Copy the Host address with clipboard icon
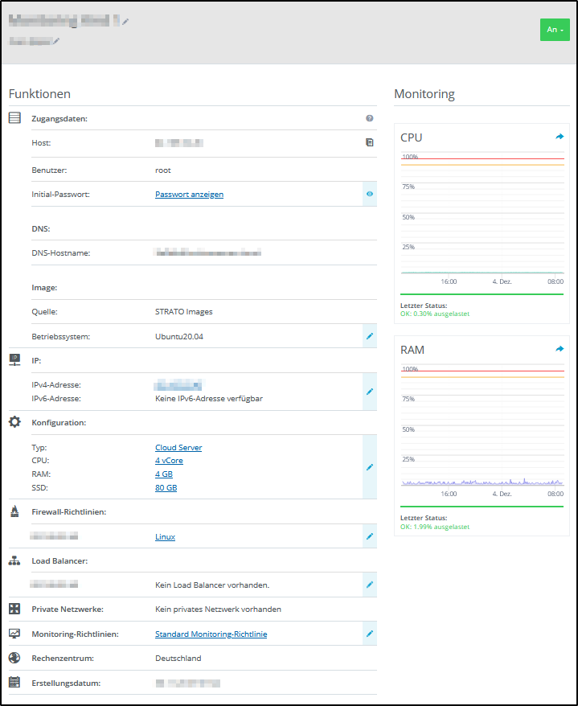 pos(370,142)
